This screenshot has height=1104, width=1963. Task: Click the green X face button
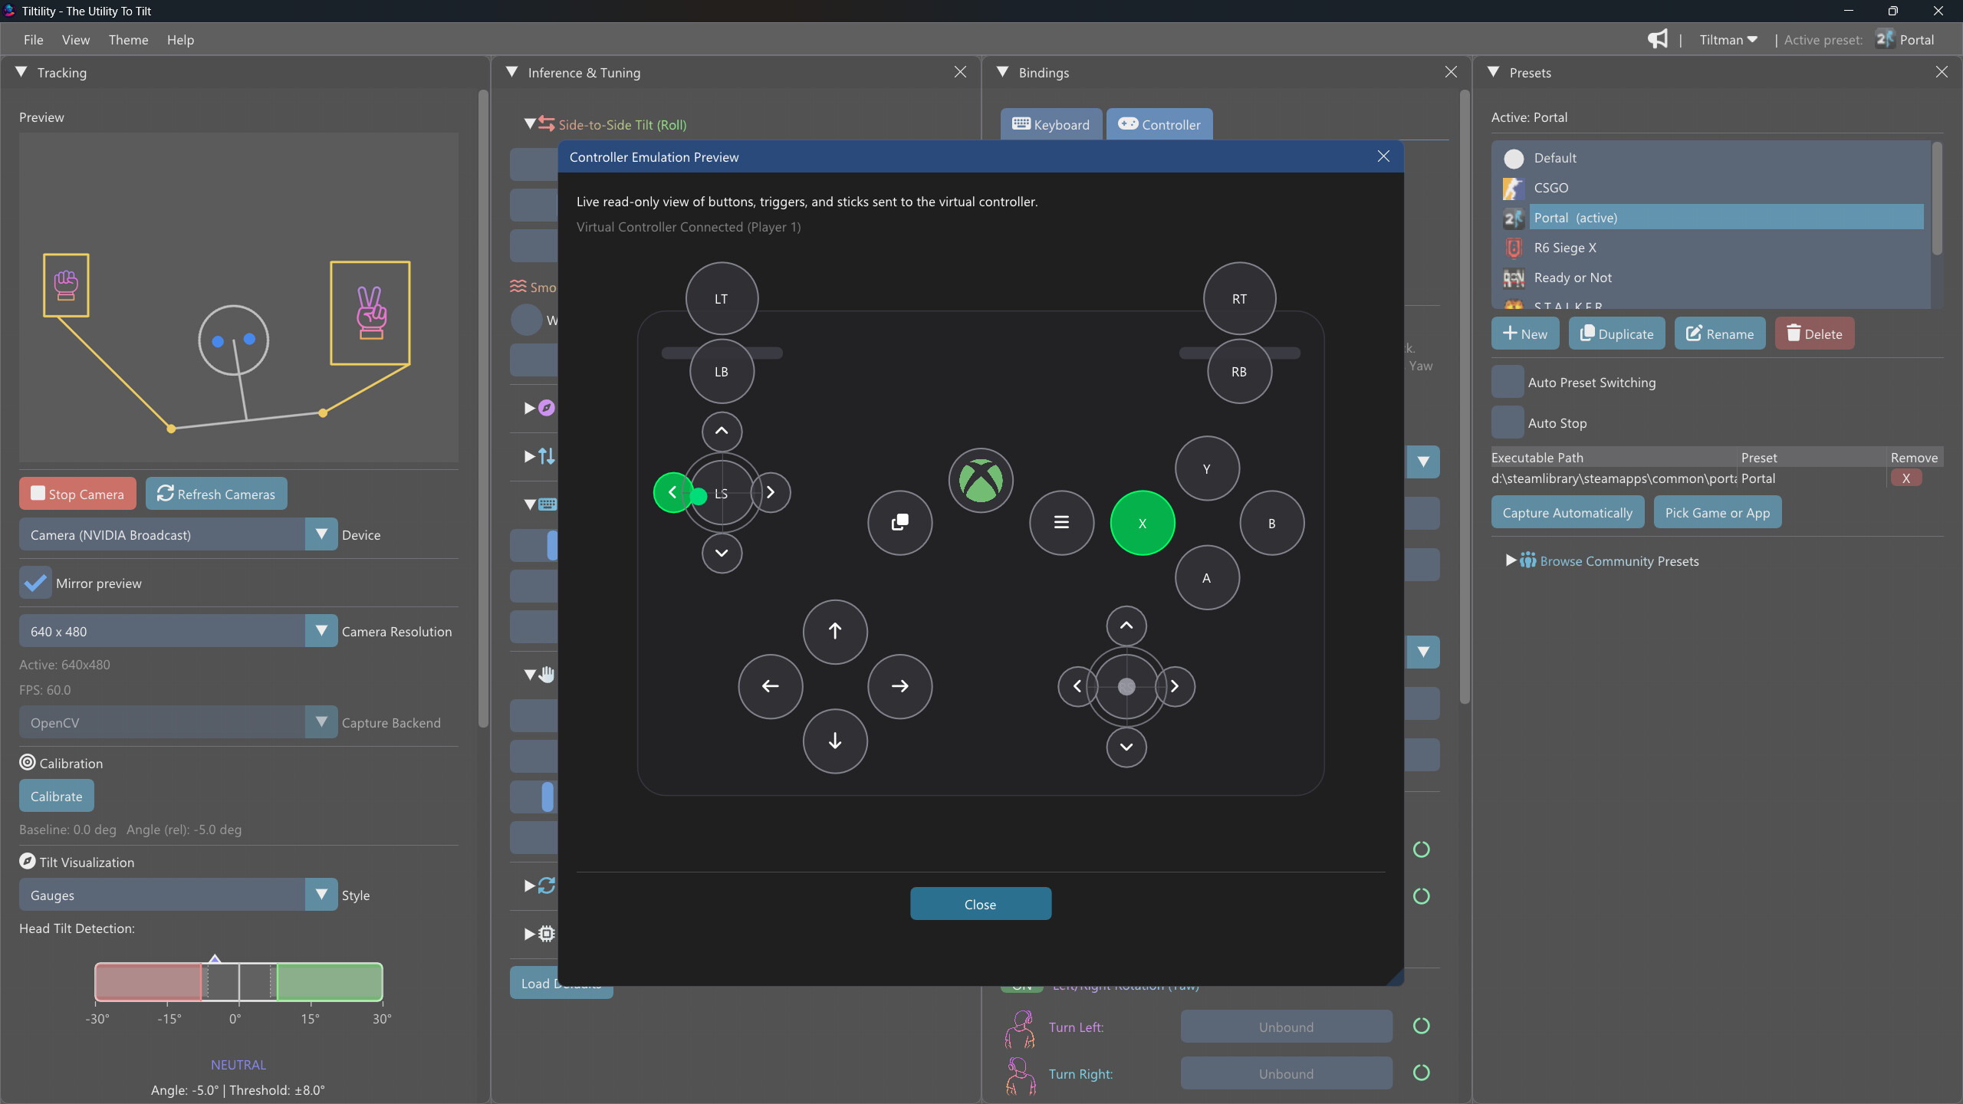(1143, 523)
